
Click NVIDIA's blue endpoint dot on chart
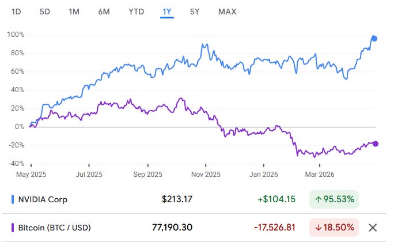coord(374,39)
